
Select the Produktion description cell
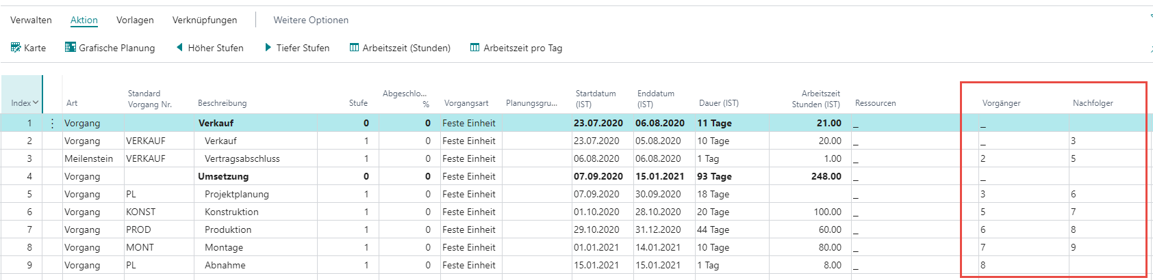point(228,230)
